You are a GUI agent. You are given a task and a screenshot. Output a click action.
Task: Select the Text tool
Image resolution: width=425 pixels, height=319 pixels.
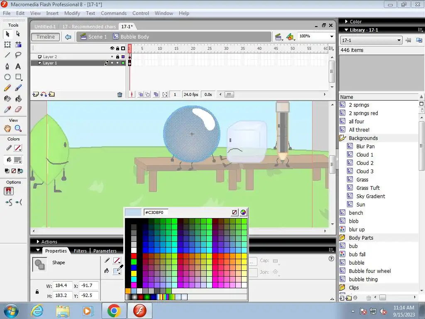(18, 66)
